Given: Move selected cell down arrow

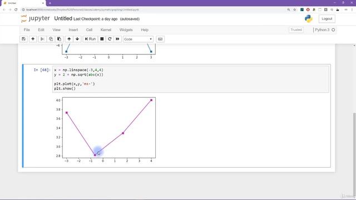Looking at the screenshot, I should (77, 39).
